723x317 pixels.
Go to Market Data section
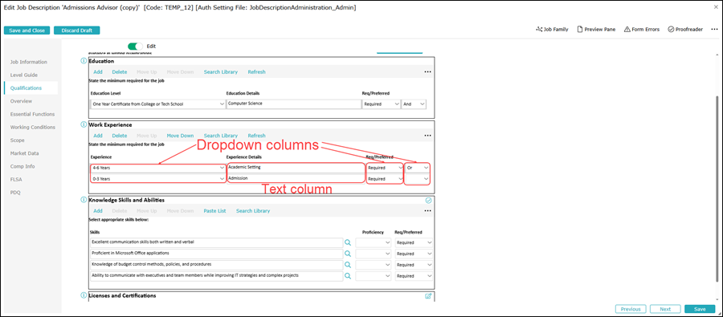click(24, 153)
